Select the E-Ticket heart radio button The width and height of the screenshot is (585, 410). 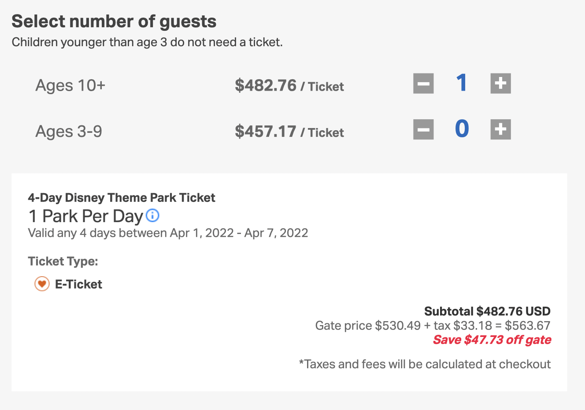tap(42, 284)
